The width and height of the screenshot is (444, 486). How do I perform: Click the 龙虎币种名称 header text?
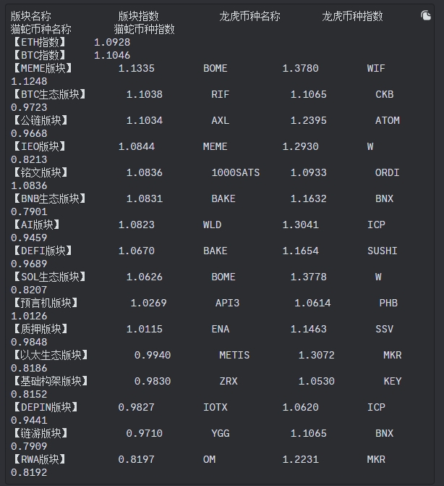249,16
